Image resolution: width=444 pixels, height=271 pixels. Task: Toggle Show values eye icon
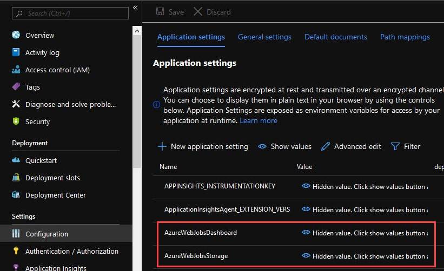262,146
